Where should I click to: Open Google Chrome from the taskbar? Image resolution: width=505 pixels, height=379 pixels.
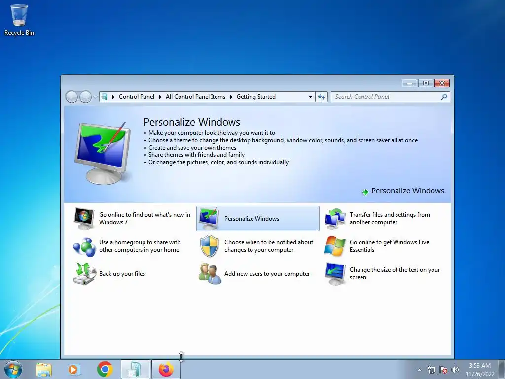point(105,369)
